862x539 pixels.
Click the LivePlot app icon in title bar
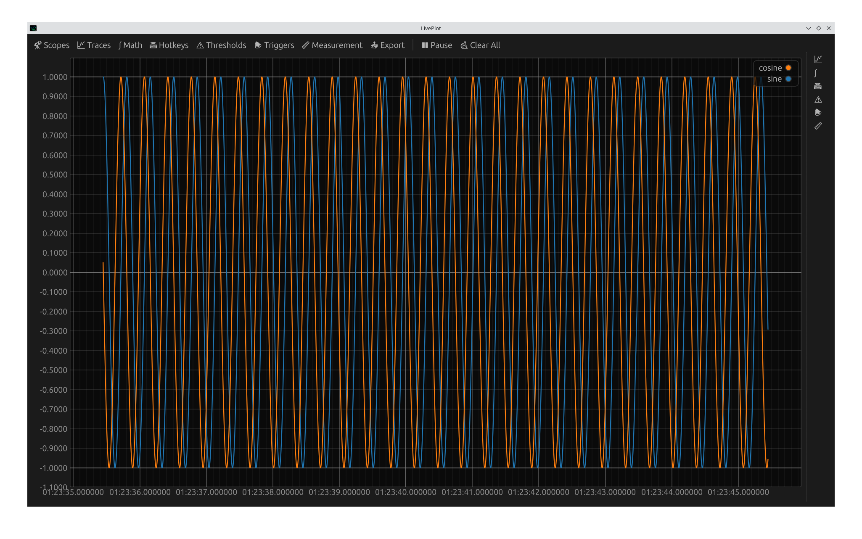(33, 28)
